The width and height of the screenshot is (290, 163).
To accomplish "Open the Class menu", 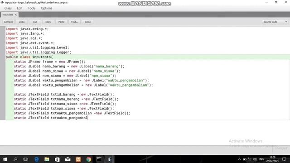I will click(8, 8).
